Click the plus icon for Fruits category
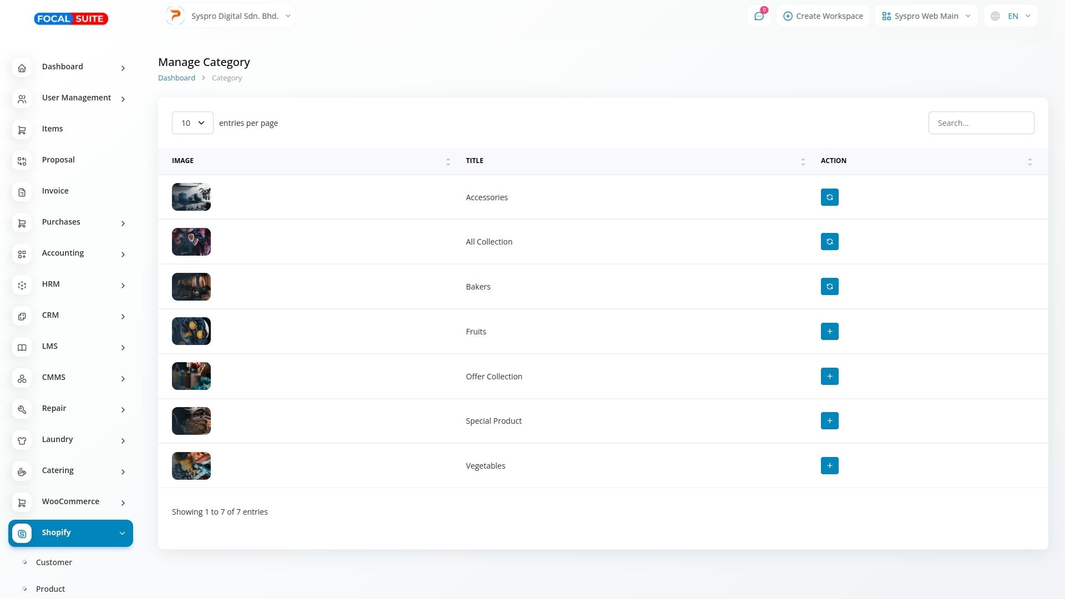Viewport: 1065px width, 599px height. pos(829,332)
